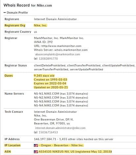Viewport: 136px width, 155px height.
Task: Click the 'IP Address' label
Action: [12, 139]
